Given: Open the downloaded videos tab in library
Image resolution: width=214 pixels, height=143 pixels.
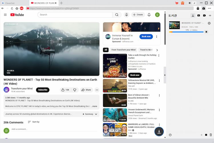Looking at the screenshot, I should tap(199, 15).
